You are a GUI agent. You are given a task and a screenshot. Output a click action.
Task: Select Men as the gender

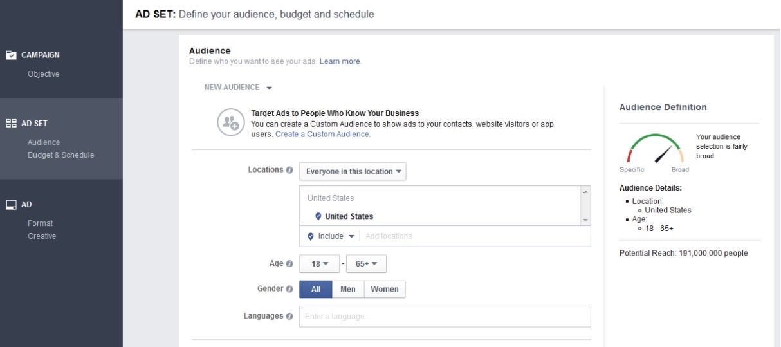tap(348, 290)
